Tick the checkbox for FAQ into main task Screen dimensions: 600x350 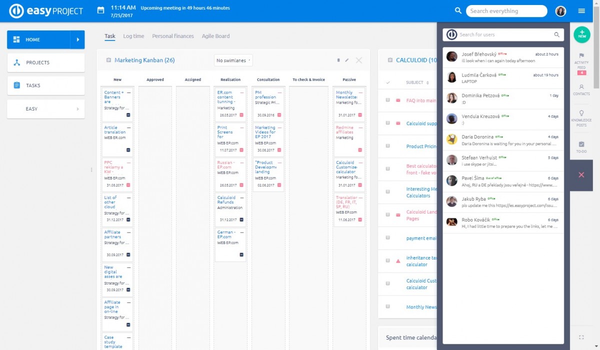[388, 100]
